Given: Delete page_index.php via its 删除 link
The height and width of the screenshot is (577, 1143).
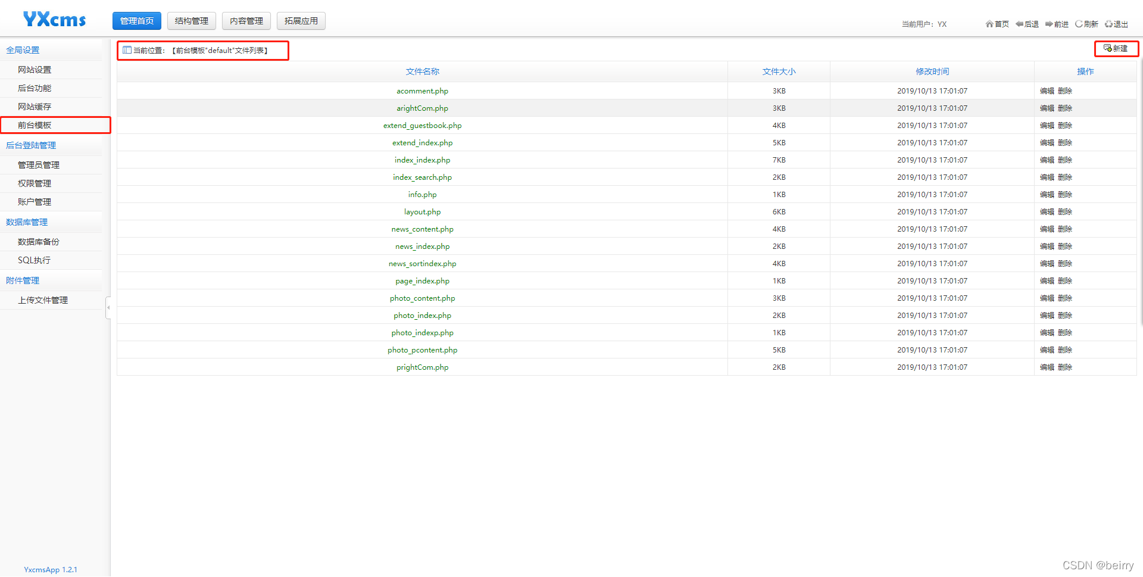Looking at the screenshot, I should click(x=1065, y=281).
